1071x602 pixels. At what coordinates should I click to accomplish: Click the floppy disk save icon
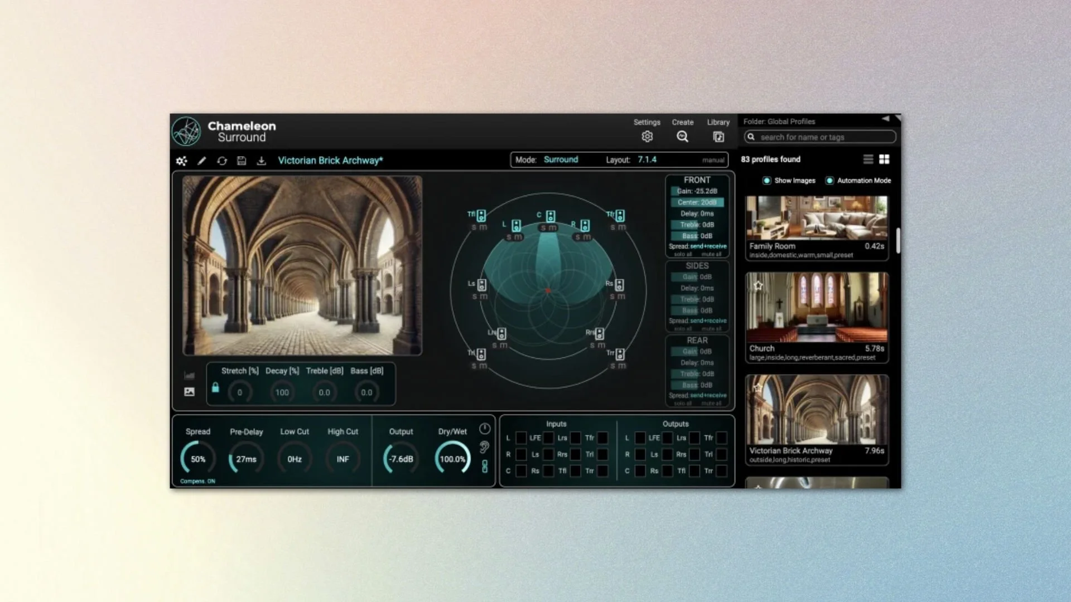tap(242, 161)
